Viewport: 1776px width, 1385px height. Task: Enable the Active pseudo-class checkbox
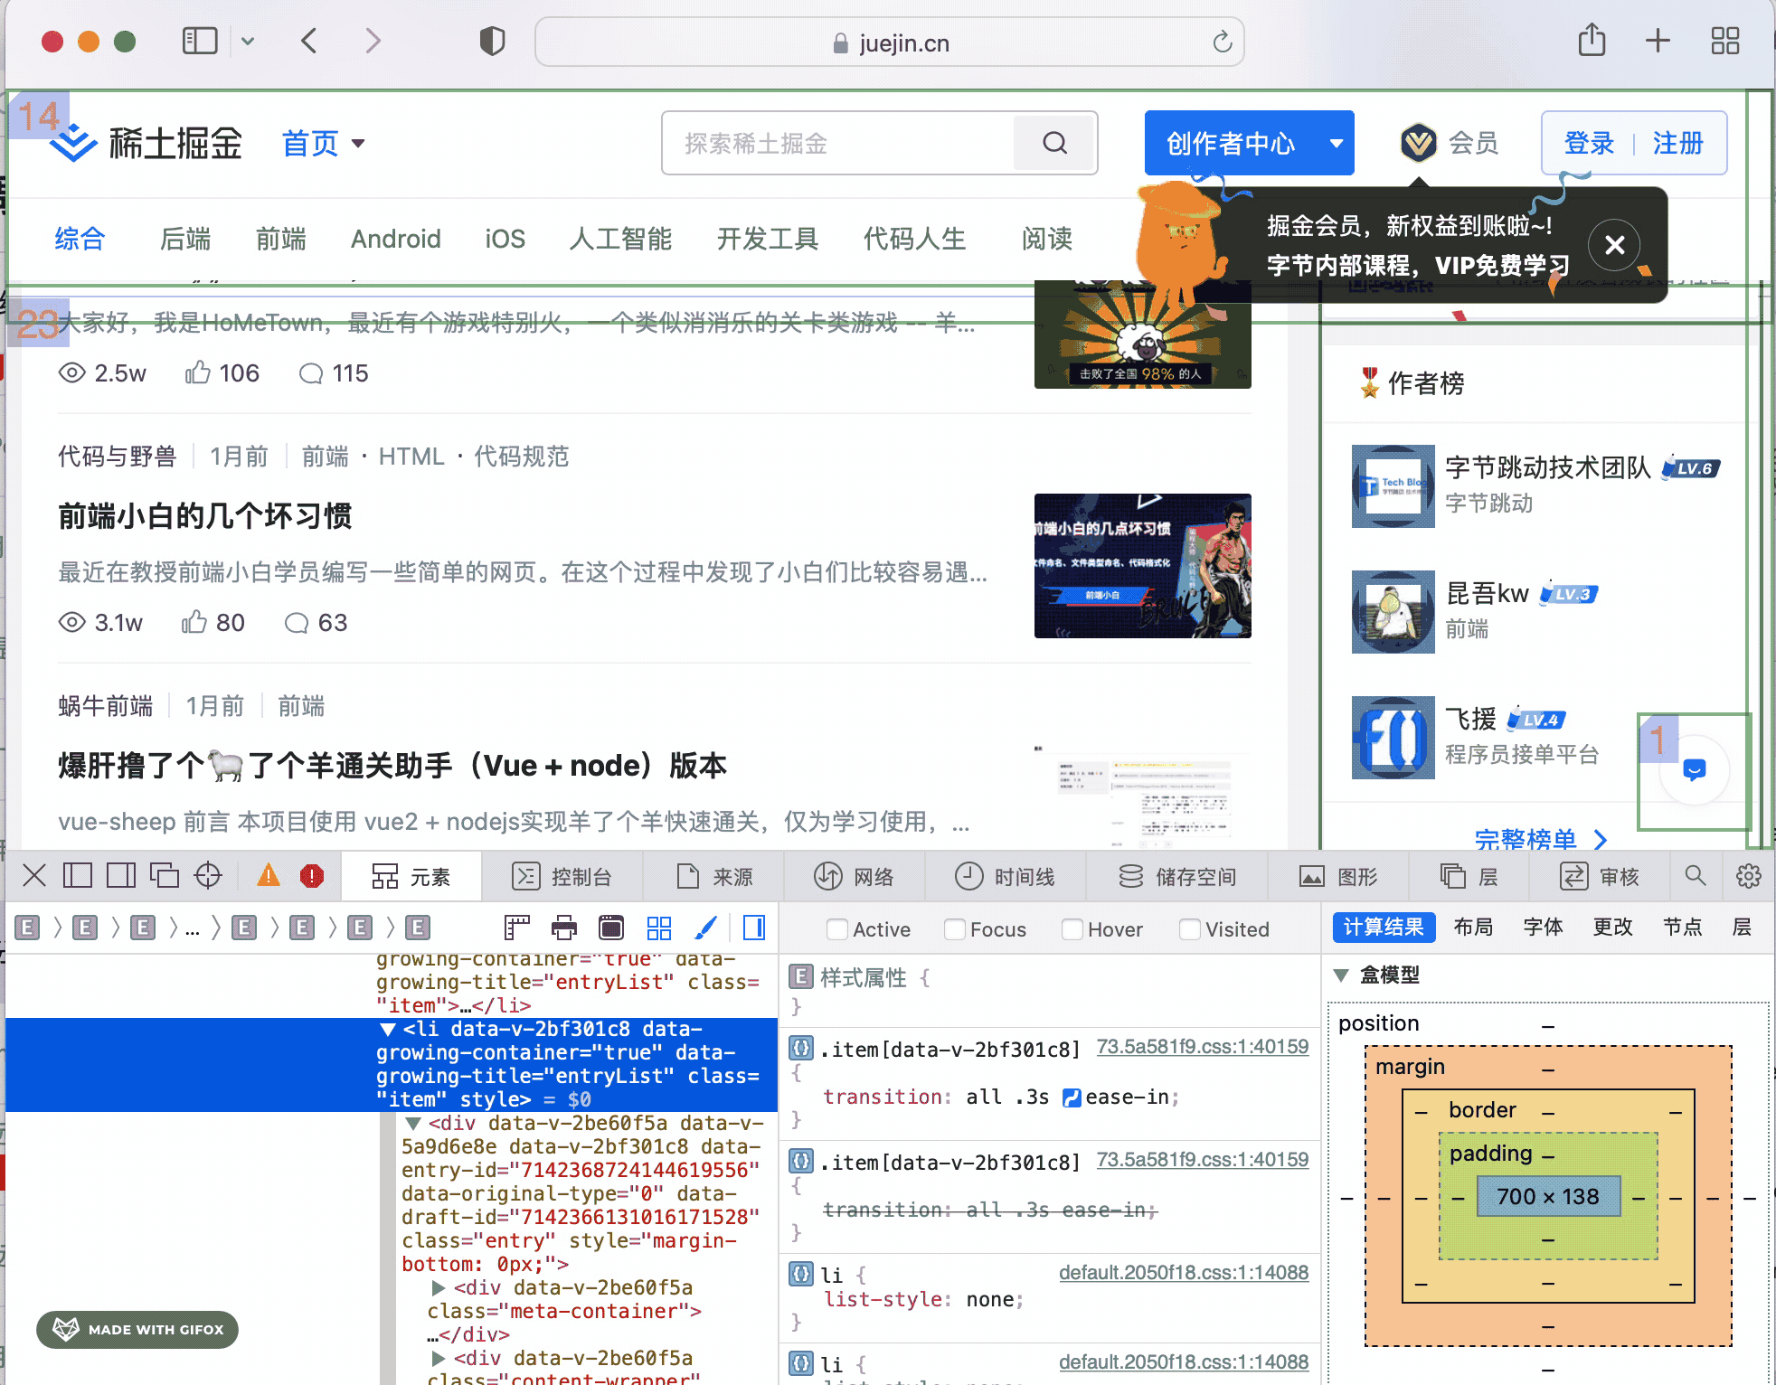(837, 929)
